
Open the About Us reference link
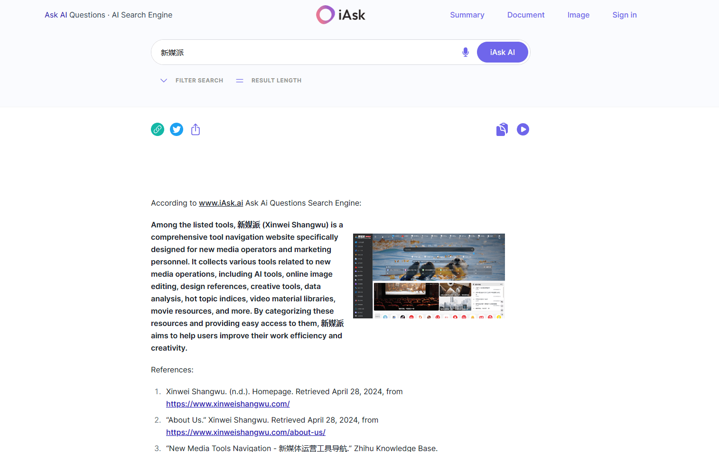tap(245, 432)
